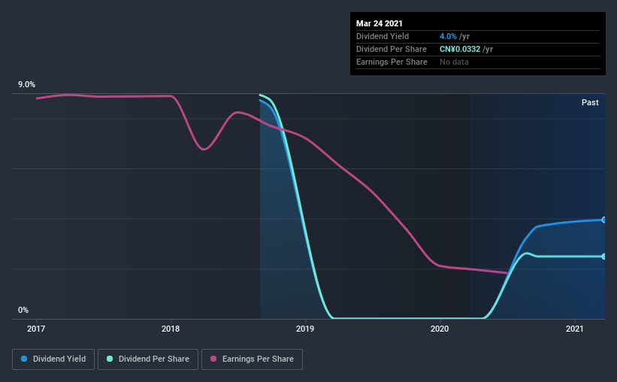Click the CN¥0.0332 dividend per share value
This screenshot has height=382, width=617.
coord(460,49)
